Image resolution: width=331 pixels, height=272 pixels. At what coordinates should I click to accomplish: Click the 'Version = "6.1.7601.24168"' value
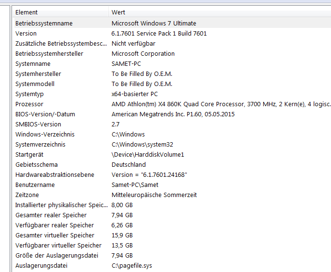[149, 175]
